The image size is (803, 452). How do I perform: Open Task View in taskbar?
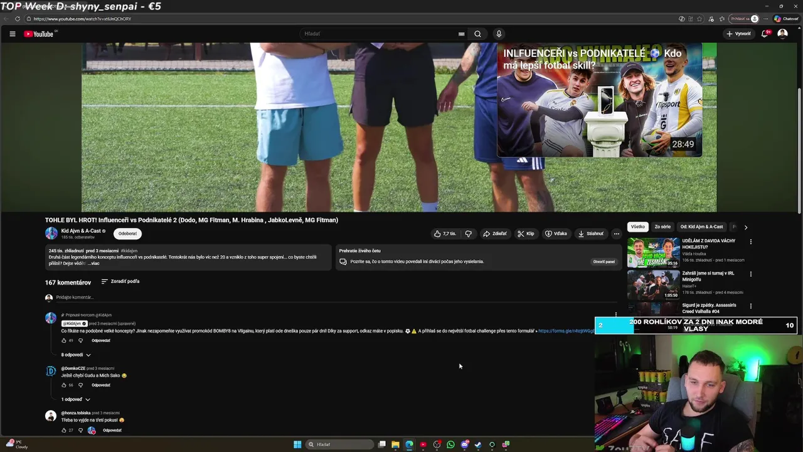(x=381, y=444)
